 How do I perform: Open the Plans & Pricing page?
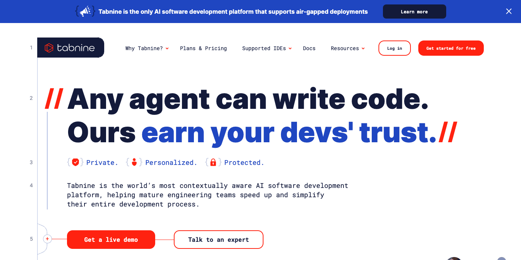(203, 48)
